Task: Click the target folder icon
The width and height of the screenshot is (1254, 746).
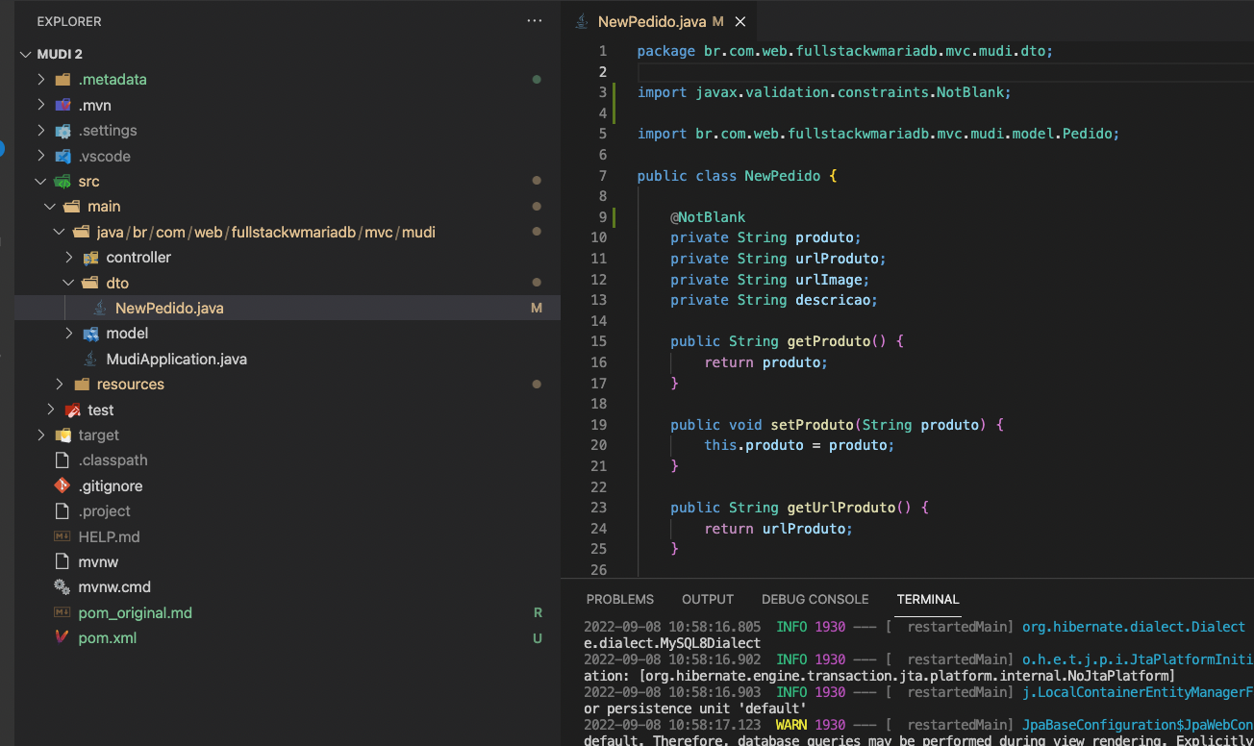Action: coord(63,435)
